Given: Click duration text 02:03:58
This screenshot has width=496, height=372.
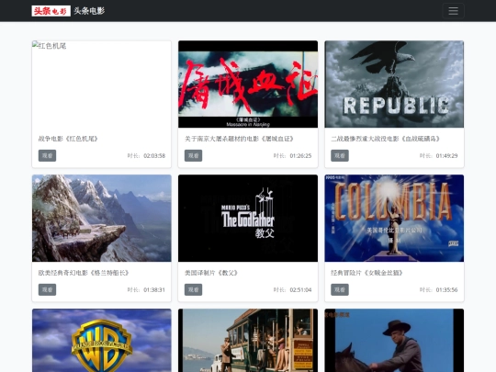Looking at the screenshot, I should [x=154, y=155].
